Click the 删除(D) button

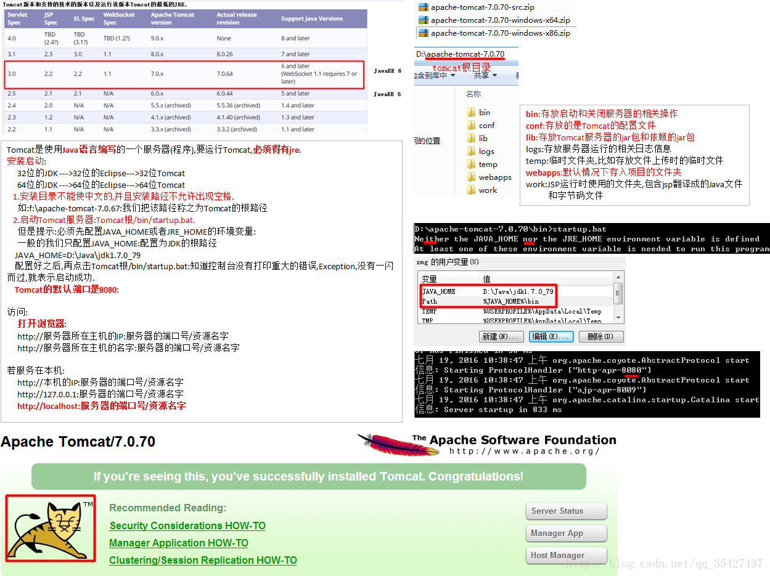601,336
